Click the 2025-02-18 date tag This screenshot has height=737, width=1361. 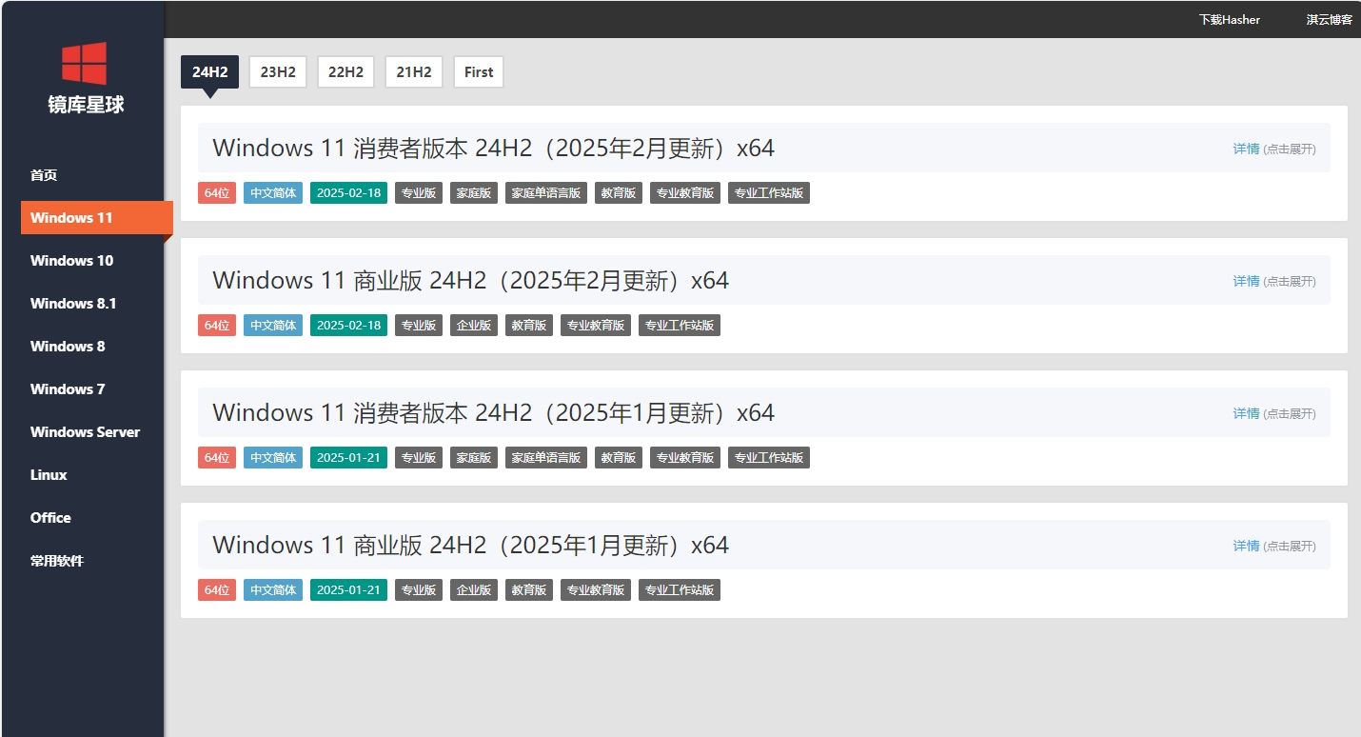348,192
